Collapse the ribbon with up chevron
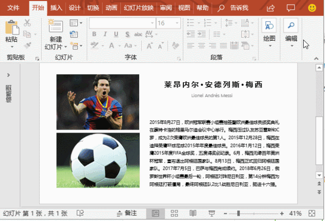This screenshot has width=325, height=221. coord(316,58)
